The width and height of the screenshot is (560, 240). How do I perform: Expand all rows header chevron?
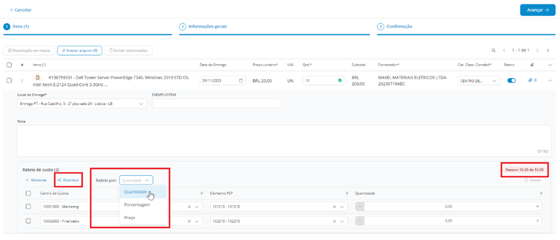coord(550,65)
